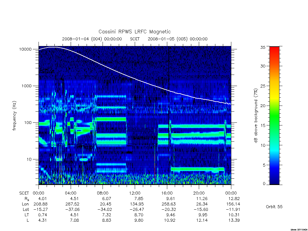Select start date '2008-01-04 (004) 00:00:00'
The height and width of the screenshot is (231, 308).
(x=92, y=39)
